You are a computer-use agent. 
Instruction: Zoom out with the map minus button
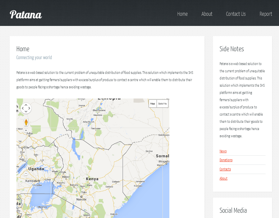point(26,173)
